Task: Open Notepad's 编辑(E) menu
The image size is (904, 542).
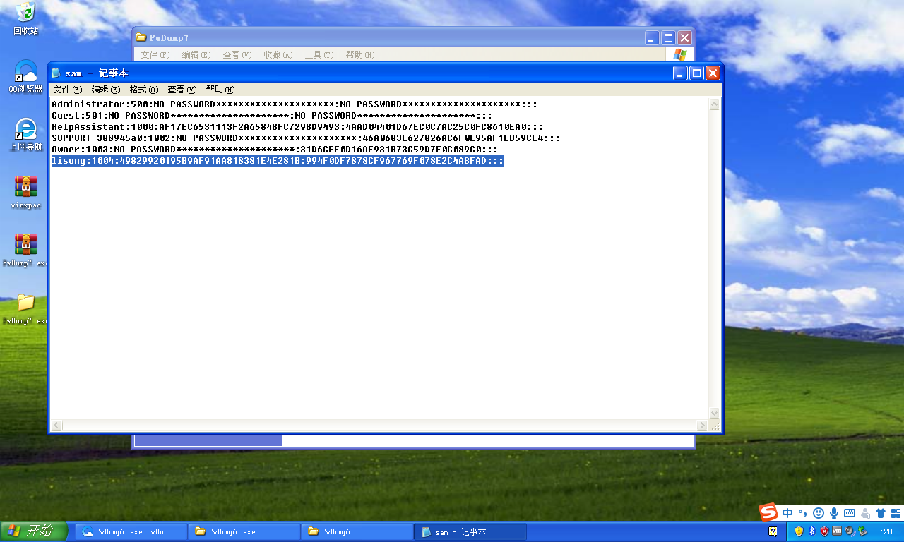Action: [x=106, y=90]
